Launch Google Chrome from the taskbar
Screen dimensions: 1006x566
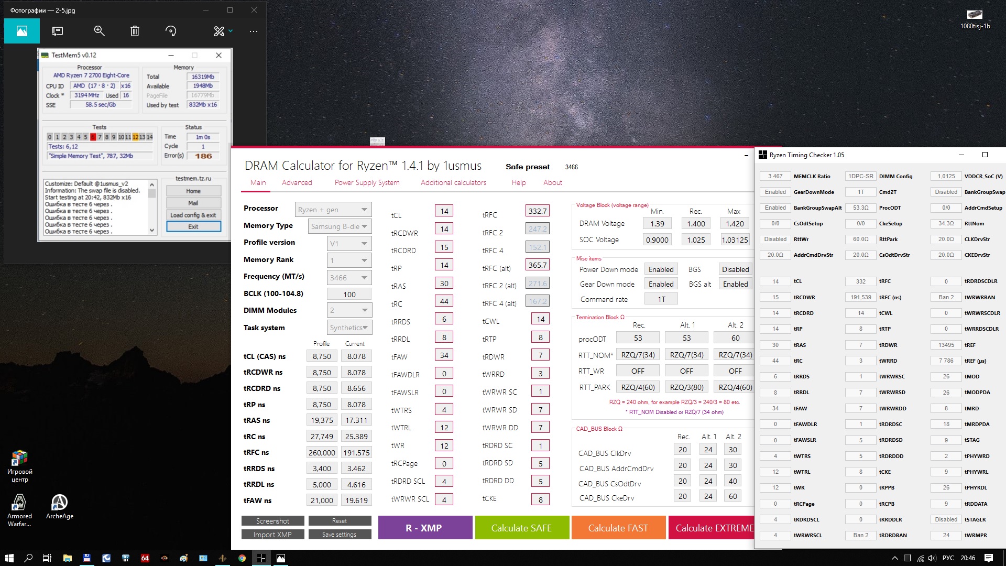[x=242, y=558]
